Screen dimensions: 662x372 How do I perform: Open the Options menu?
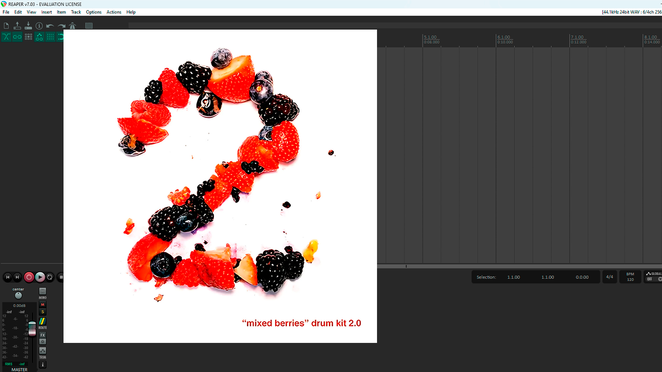94,12
